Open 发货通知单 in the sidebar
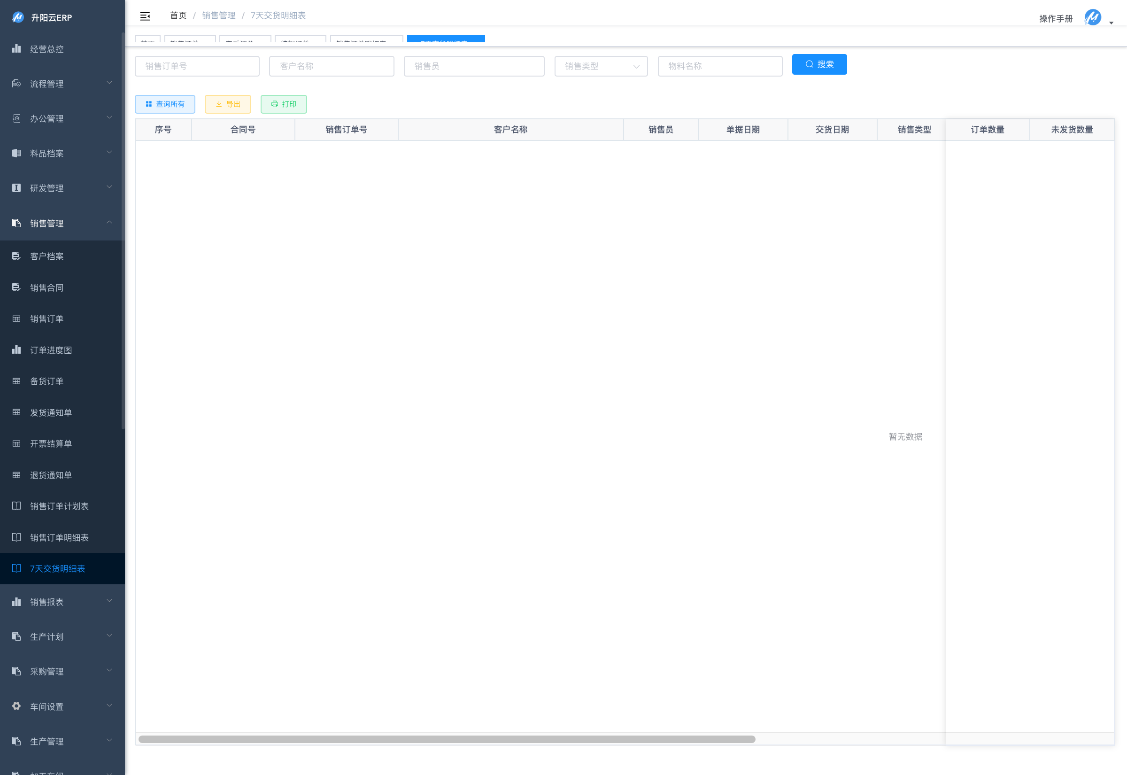Image resolution: width=1127 pixels, height=775 pixels. coord(51,412)
